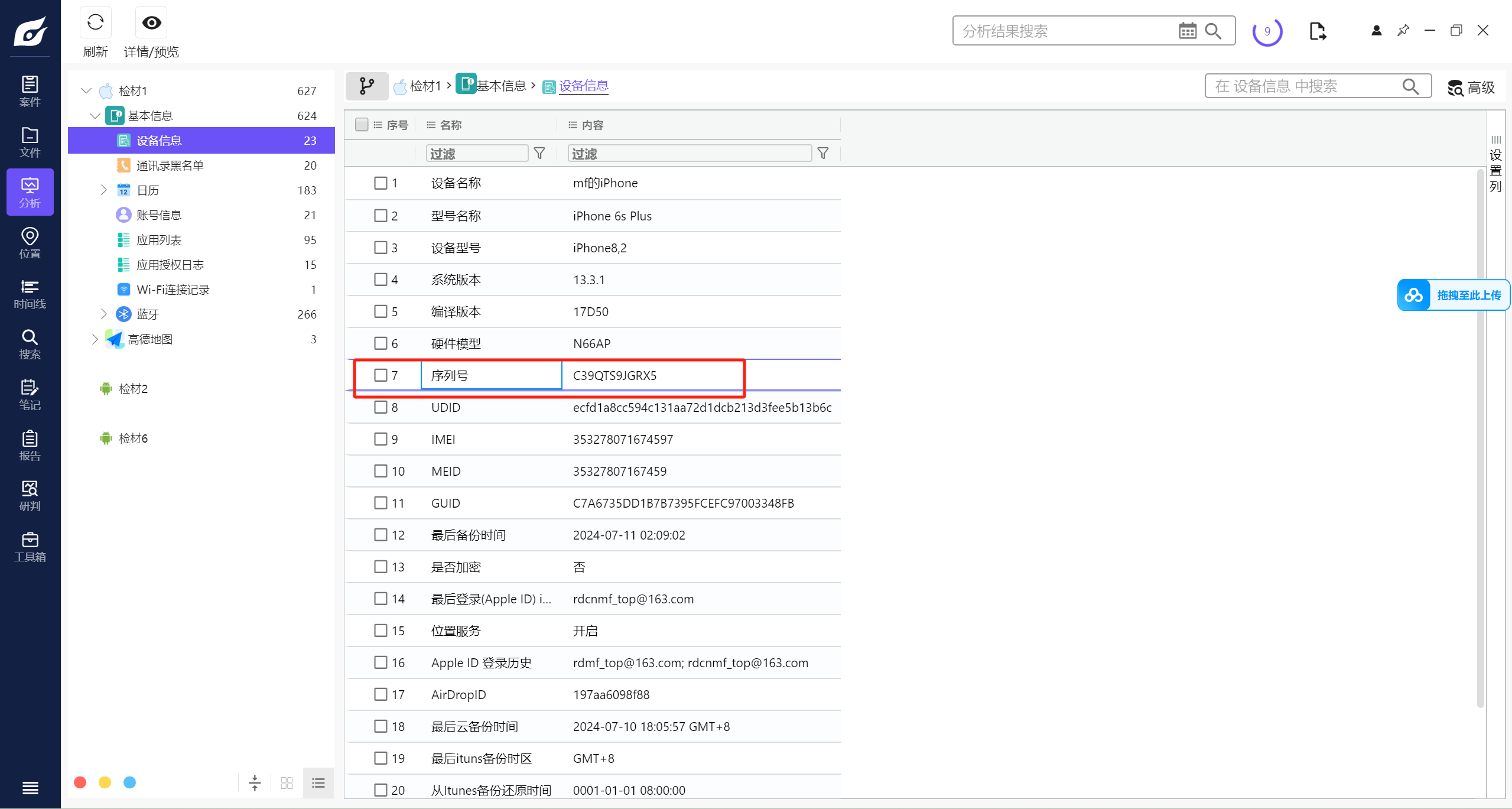The image size is (1512, 809).
Task: Open the Timeline (时间线) sidebar icon
Action: click(30, 294)
